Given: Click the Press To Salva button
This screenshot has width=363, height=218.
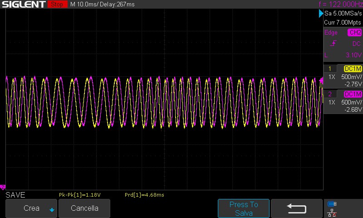Looking at the screenshot, I should (244, 208).
